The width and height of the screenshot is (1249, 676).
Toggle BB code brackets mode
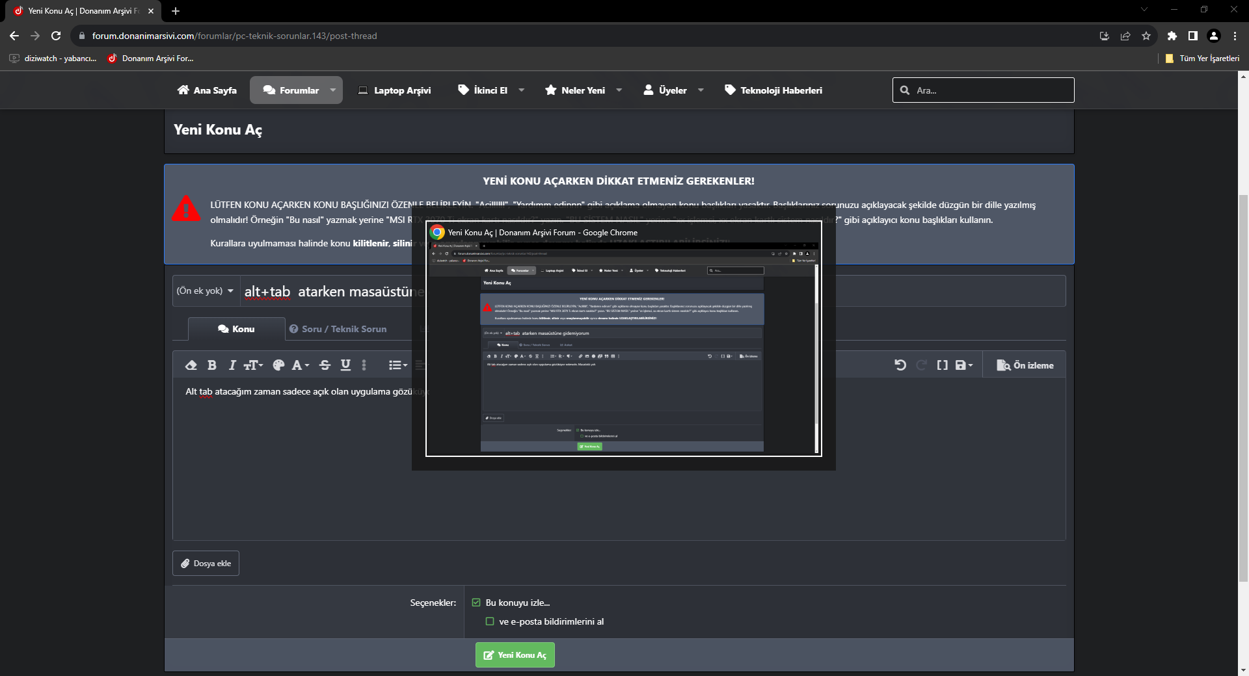(x=942, y=365)
